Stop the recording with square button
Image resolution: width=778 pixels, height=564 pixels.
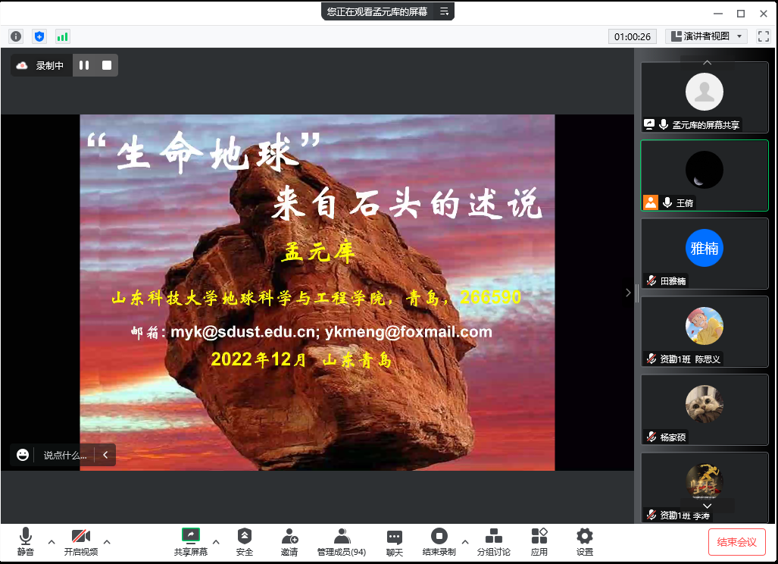tap(107, 66)
